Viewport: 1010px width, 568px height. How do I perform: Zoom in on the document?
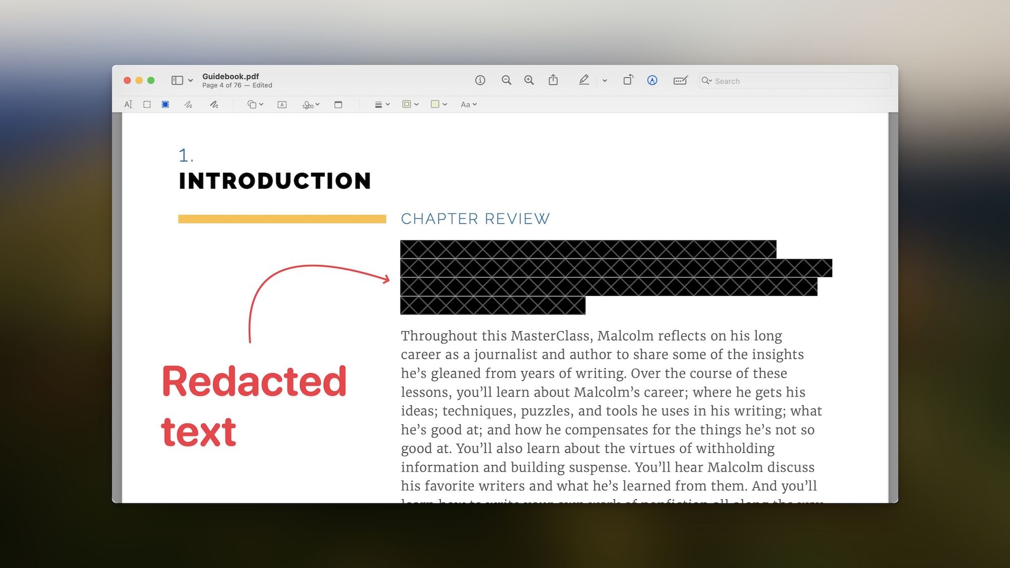(529, 80)
